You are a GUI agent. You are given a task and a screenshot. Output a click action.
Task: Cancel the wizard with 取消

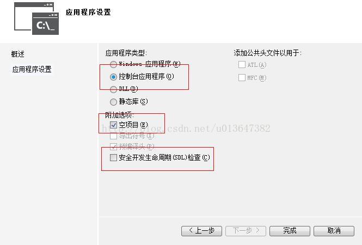pyautogui.click(x=334, y=231)
